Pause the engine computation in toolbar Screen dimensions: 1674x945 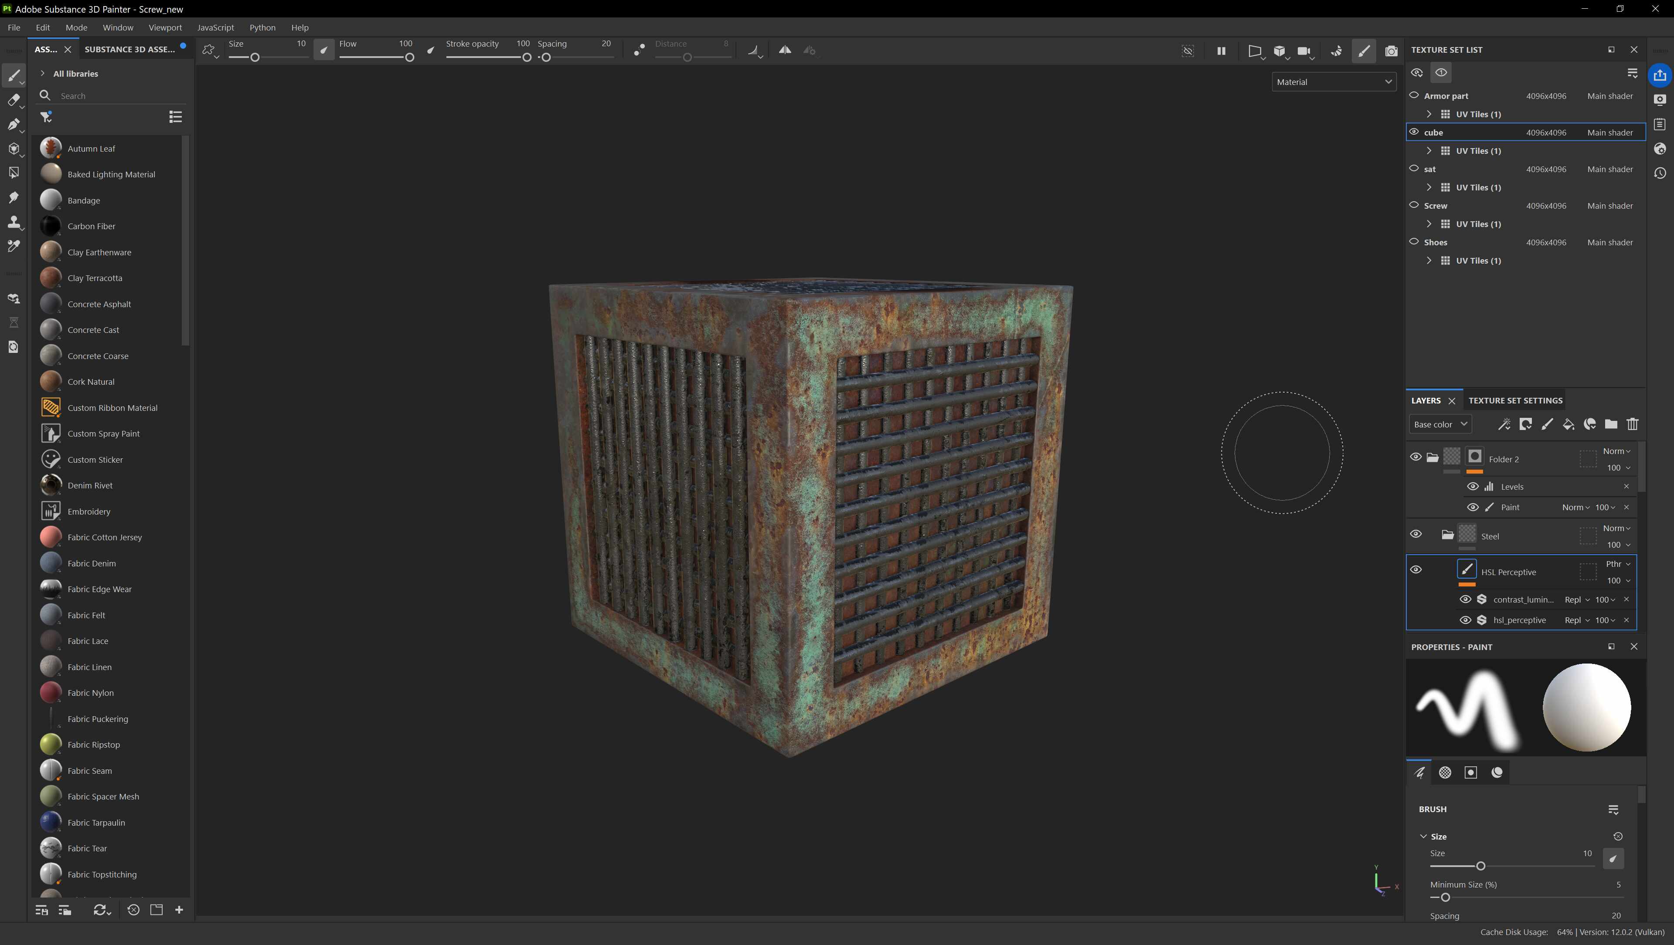[x=1221, y=51]
